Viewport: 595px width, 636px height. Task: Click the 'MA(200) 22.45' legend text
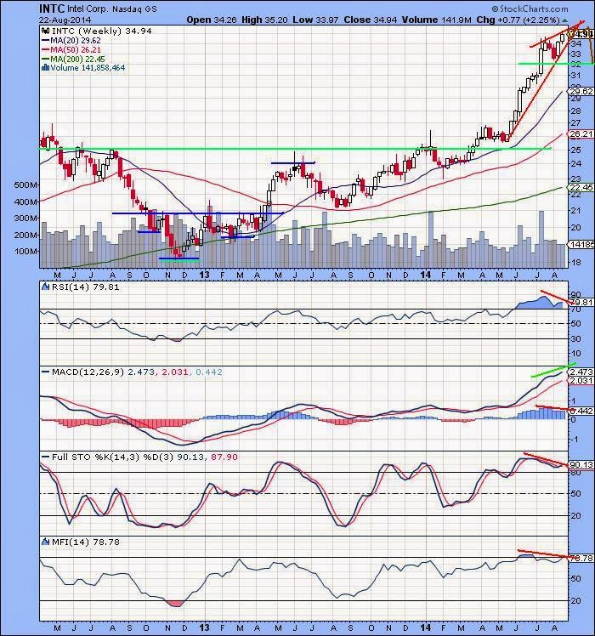pos(77,59)
